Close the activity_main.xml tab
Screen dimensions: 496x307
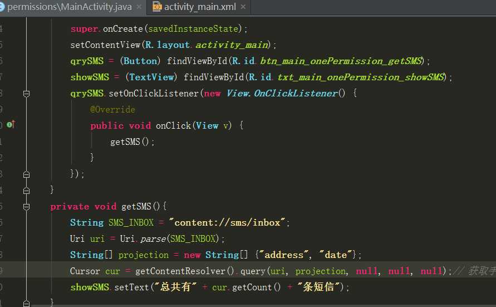[243, 7]
